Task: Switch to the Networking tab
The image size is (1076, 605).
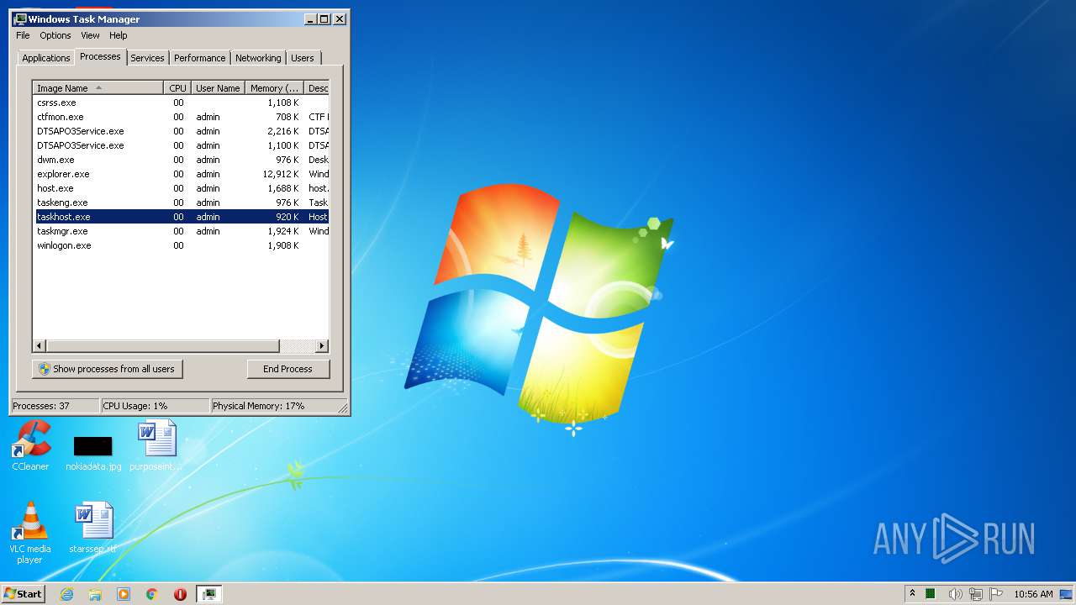Action: (x=258, y=58)
